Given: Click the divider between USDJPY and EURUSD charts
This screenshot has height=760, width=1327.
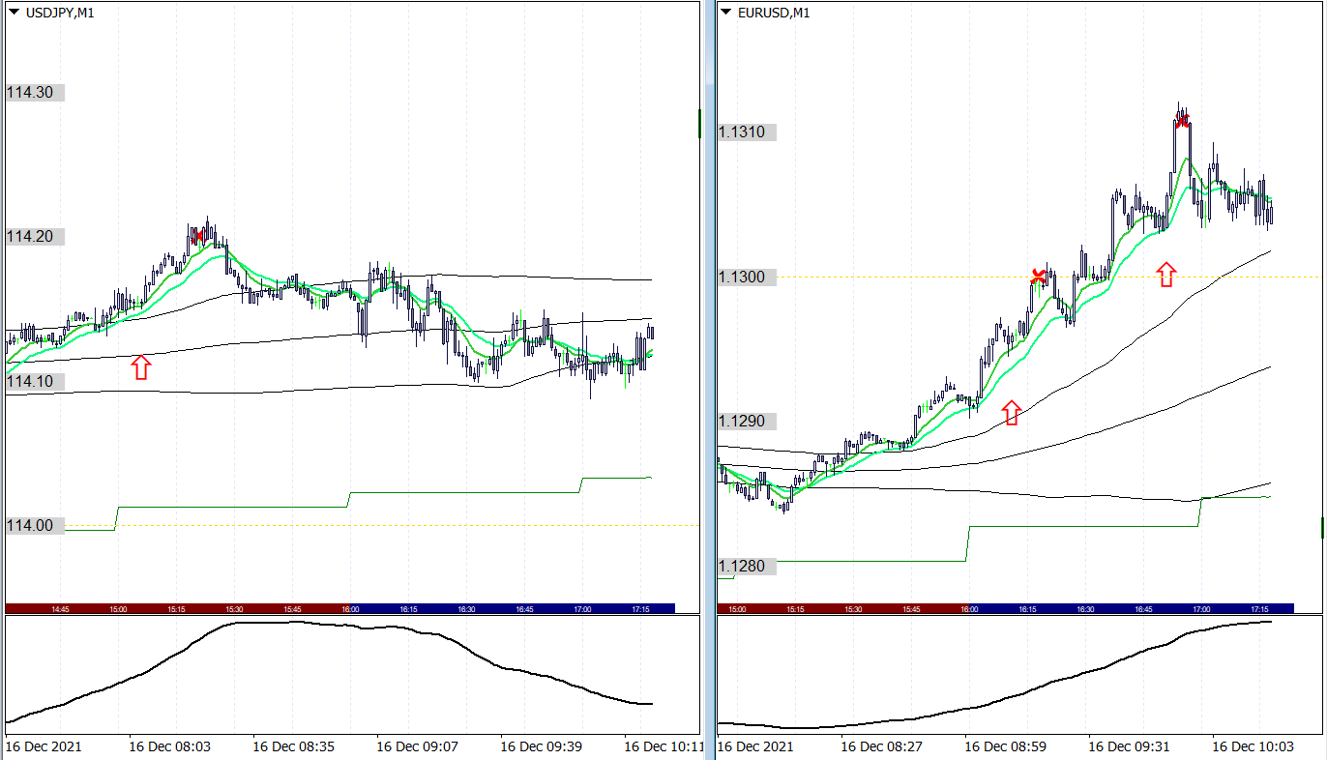Looking at the screenshot, I should tap(708, 387).
